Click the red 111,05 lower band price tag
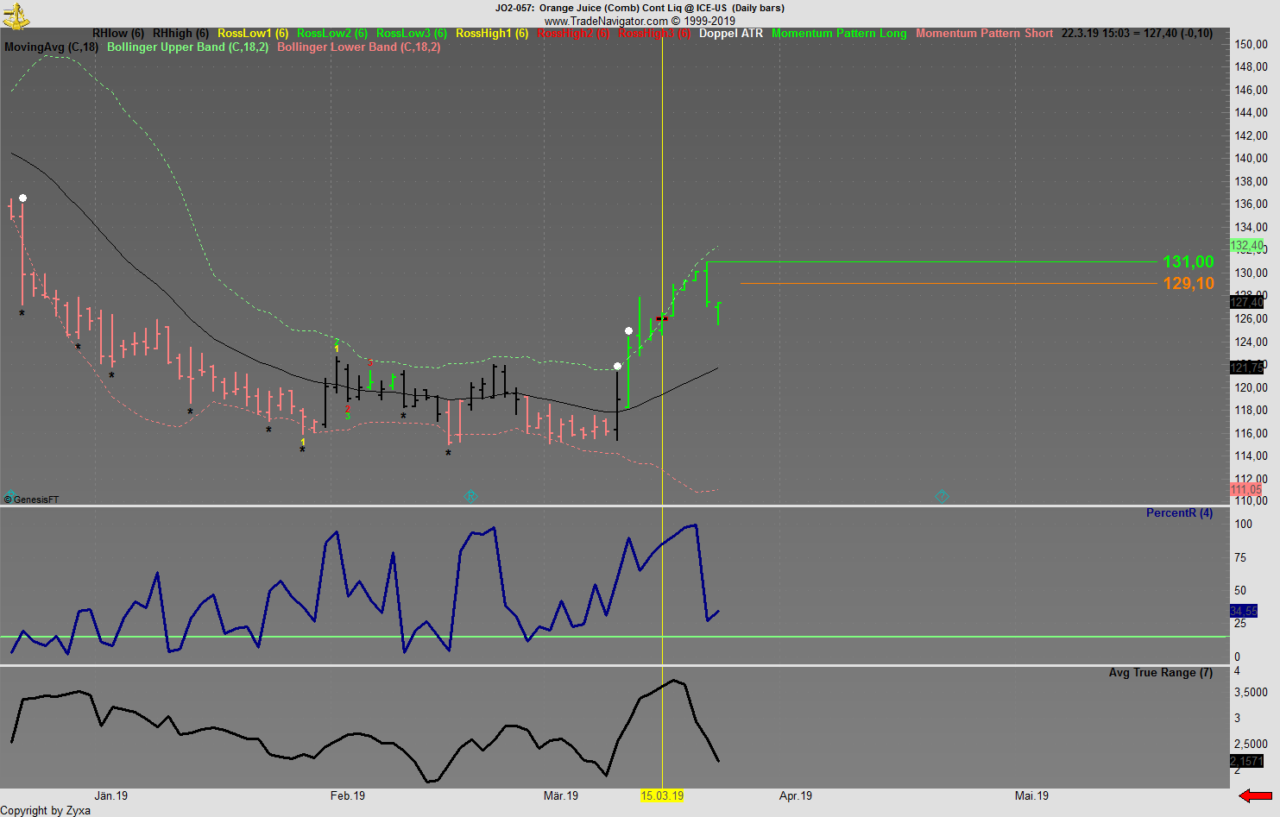Image resolution: width=1280 pixels, height=817 pixels. point(1247,490)
